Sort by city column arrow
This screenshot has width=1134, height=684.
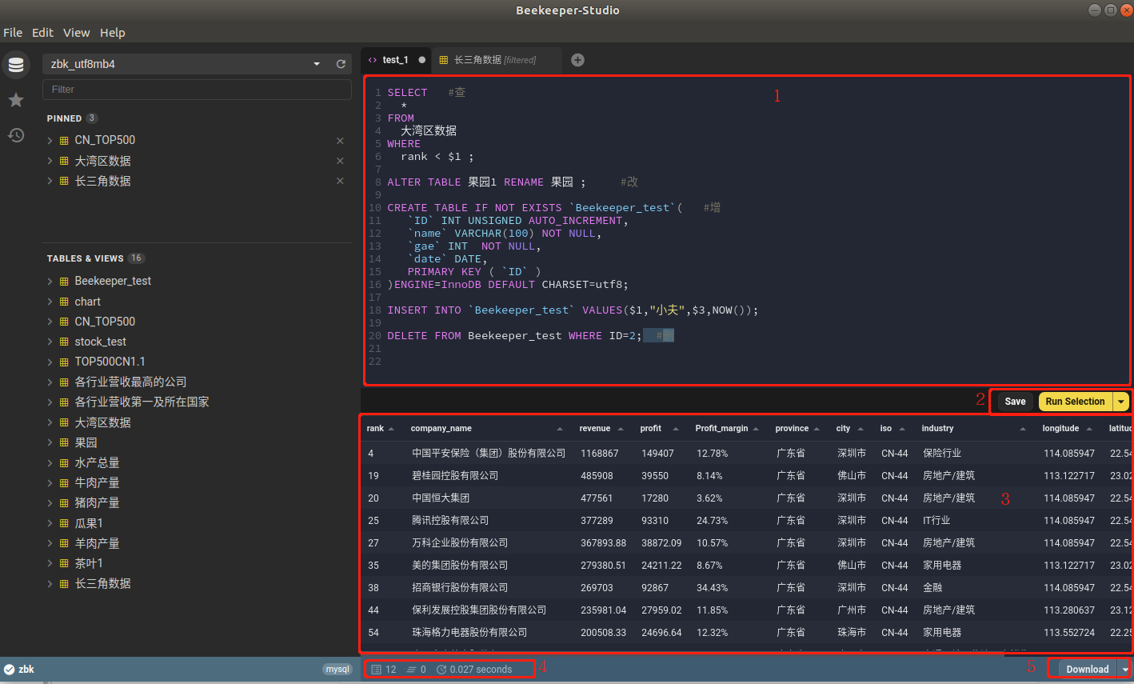pyautogui.click(x=860, y=429)
